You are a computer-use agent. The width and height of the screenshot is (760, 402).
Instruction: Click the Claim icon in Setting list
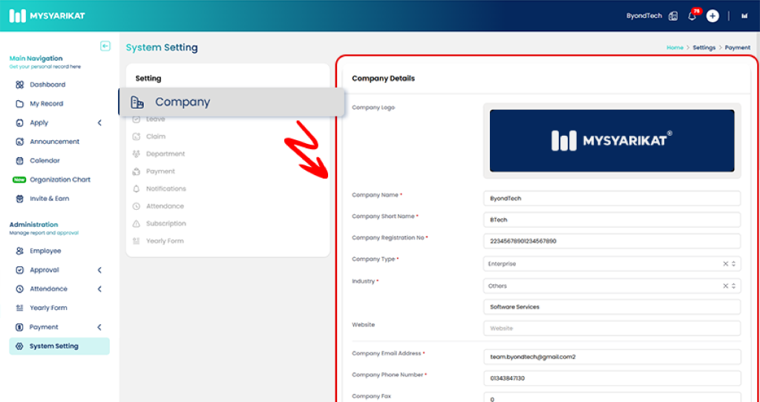click(137, 136)
